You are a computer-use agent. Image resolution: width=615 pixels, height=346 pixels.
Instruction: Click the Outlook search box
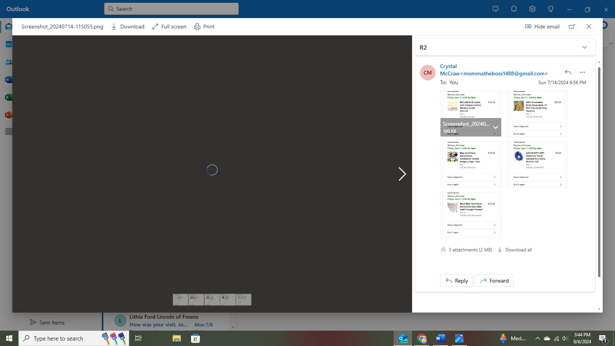(171, 9)
